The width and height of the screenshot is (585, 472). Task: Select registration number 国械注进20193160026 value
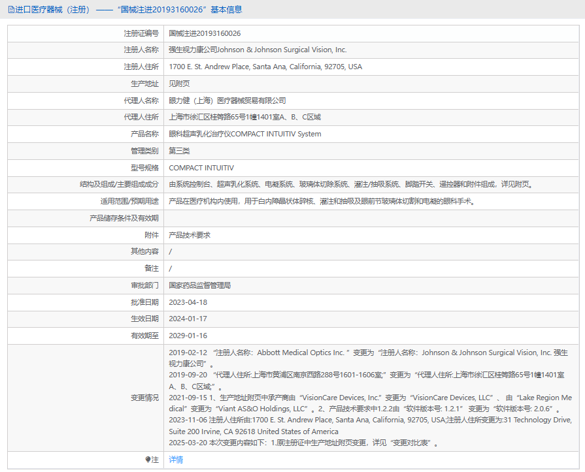point(205,33)
